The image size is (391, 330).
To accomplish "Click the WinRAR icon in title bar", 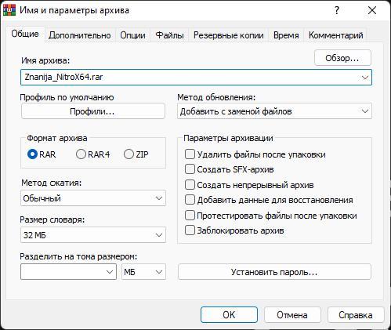I will coord(9,10).
